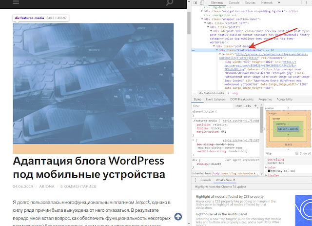Open the DevTools three-dot customize menu
312x226 pixels.
[x=306, y=2]
